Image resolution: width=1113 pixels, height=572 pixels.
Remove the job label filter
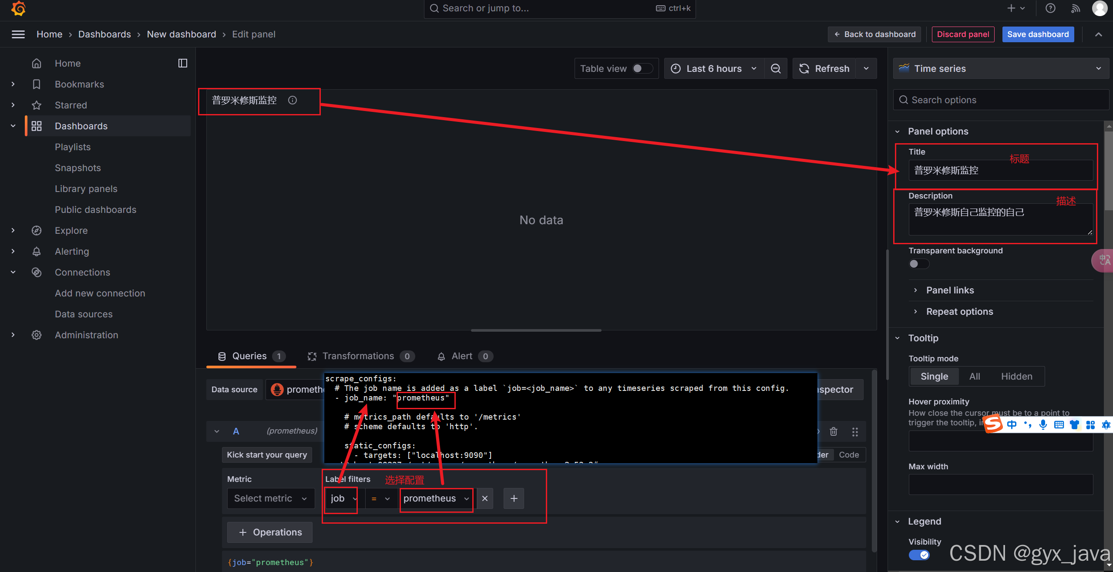tap(485, 498)
